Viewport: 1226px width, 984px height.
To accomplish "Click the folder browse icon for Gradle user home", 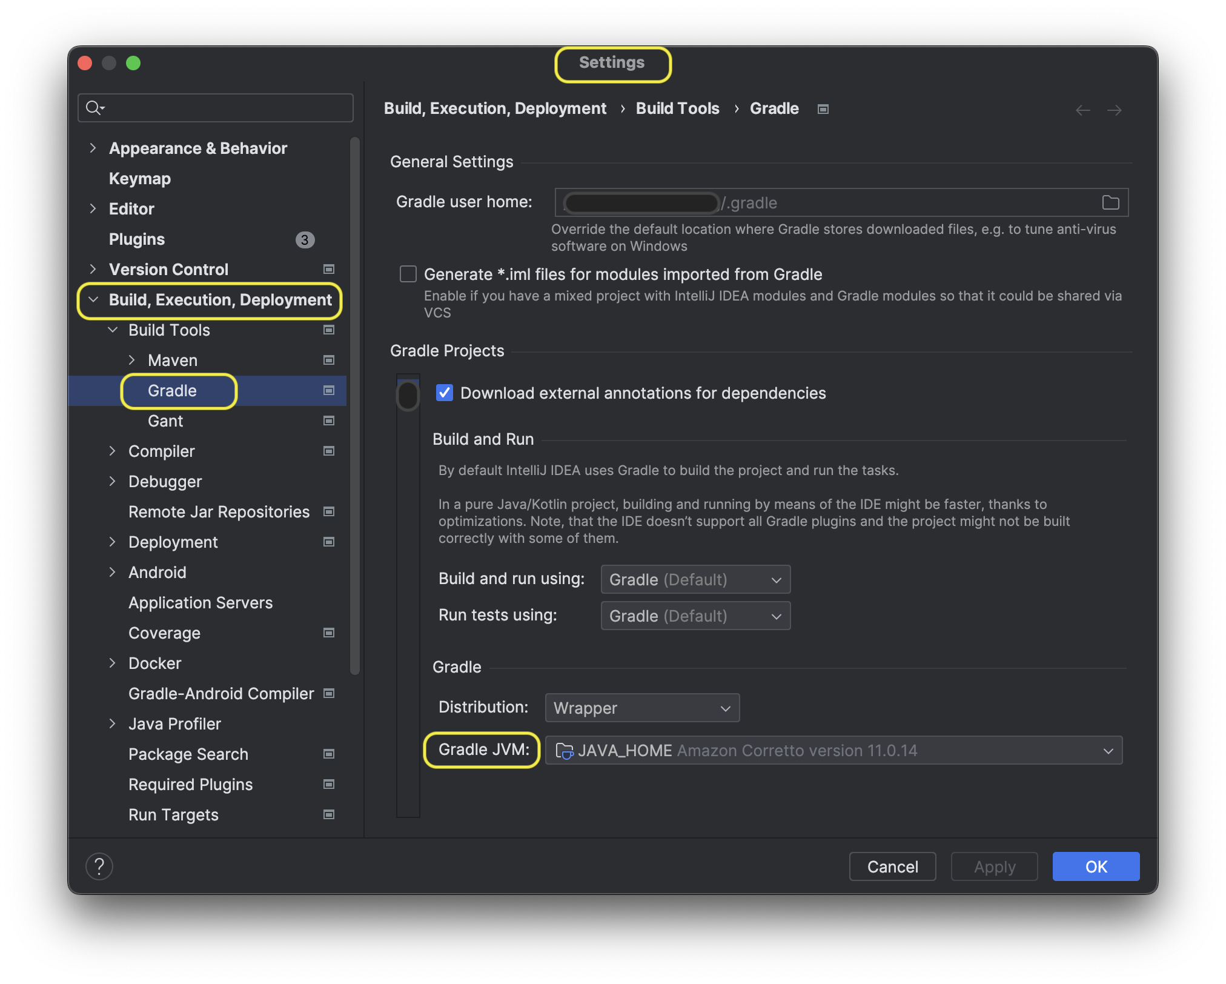I will click(1110, 202).
